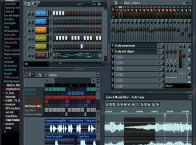Click the loop playback icon in WaveEditor
The height and width of the screenshot is (145, 196).
pos(133,105)
